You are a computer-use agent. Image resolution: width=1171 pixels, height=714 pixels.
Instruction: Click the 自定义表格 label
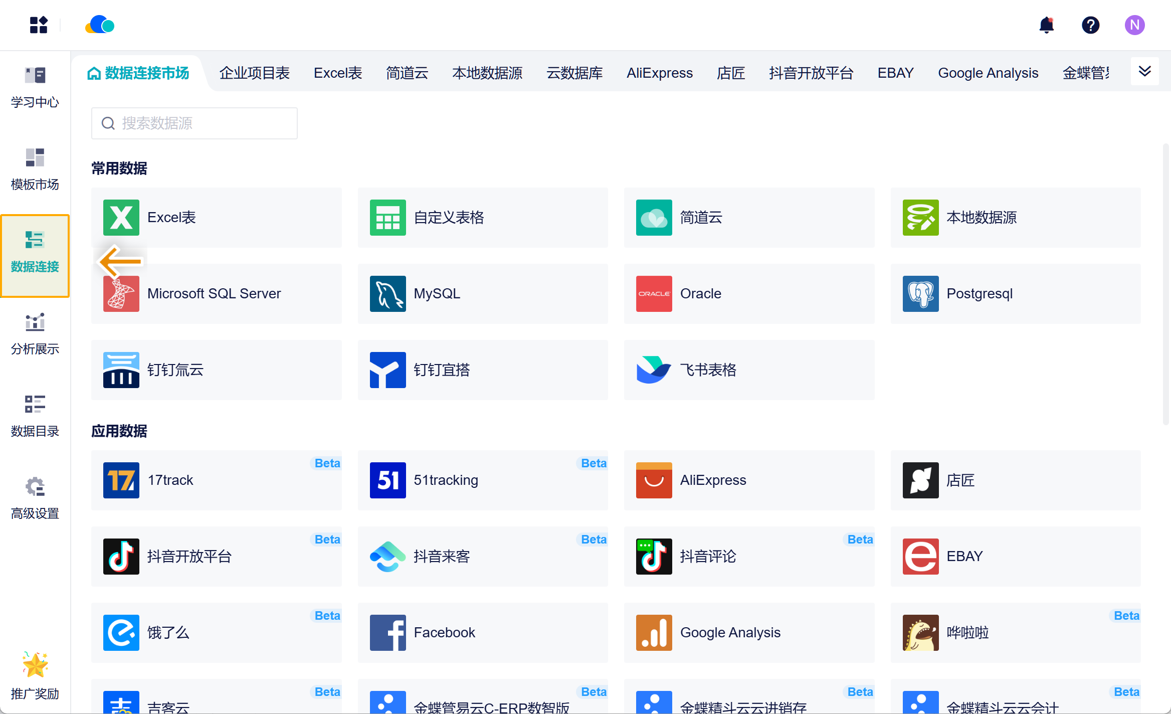pos(449,218)
